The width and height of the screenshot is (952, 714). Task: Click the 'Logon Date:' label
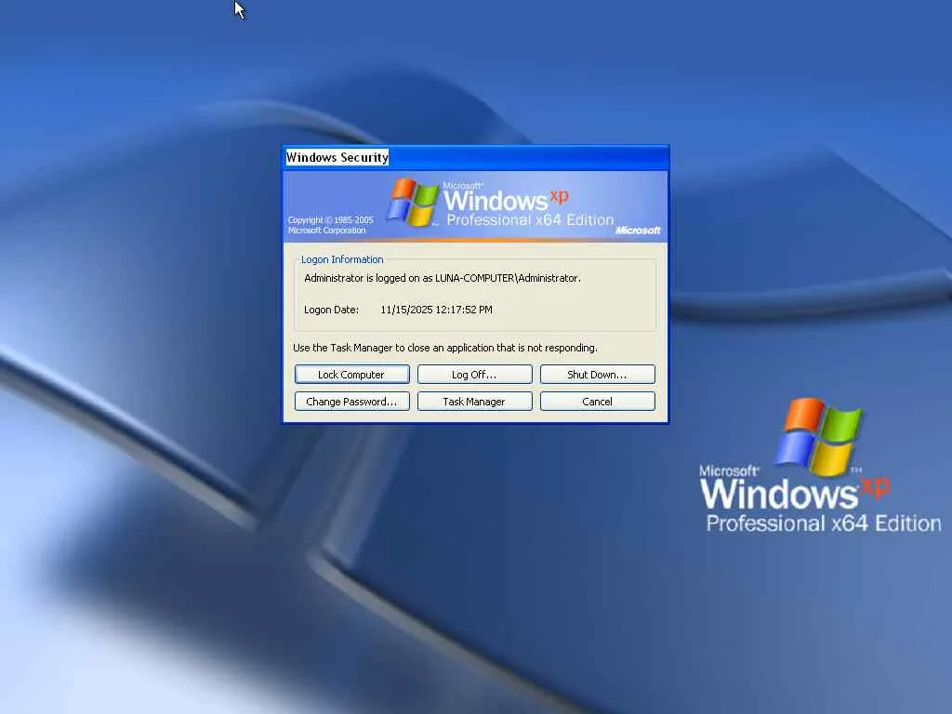coord(331,310)
